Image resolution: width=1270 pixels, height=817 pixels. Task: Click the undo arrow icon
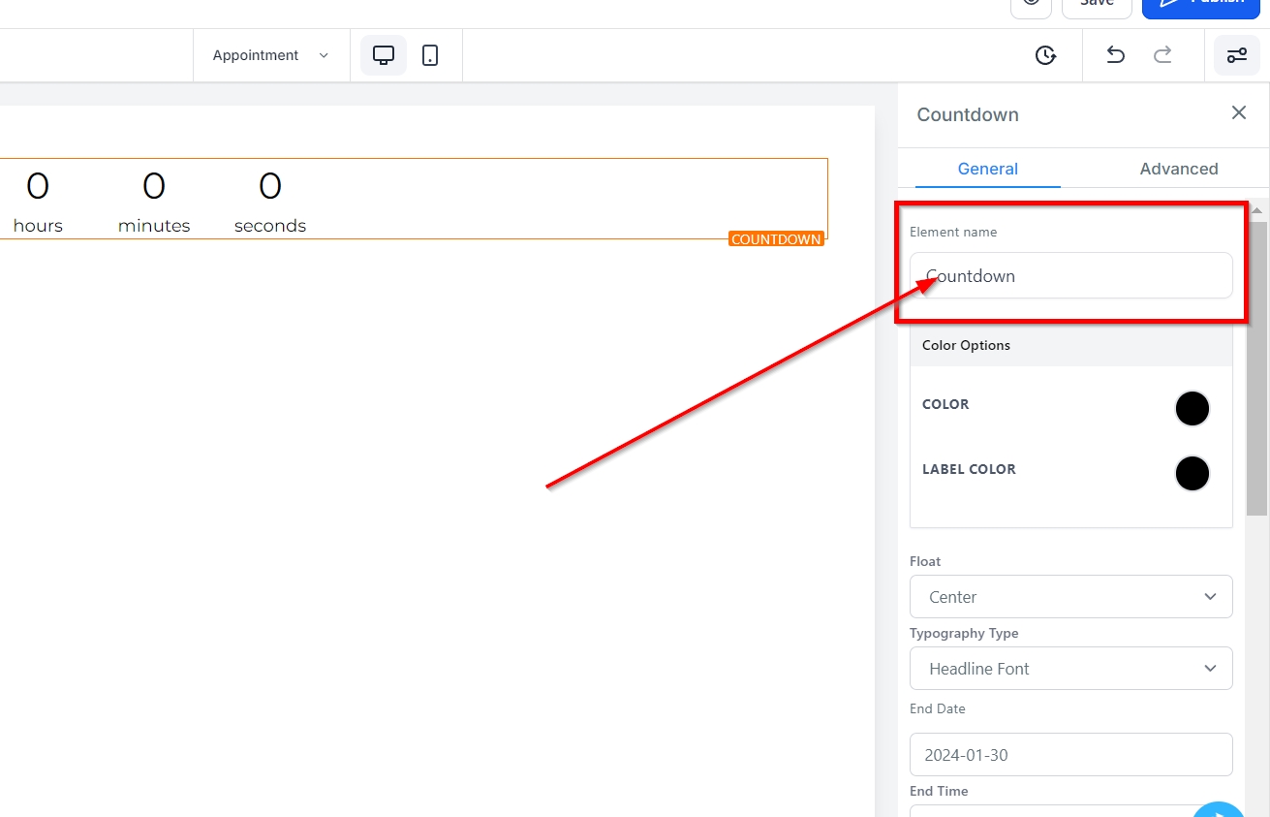1115,55
